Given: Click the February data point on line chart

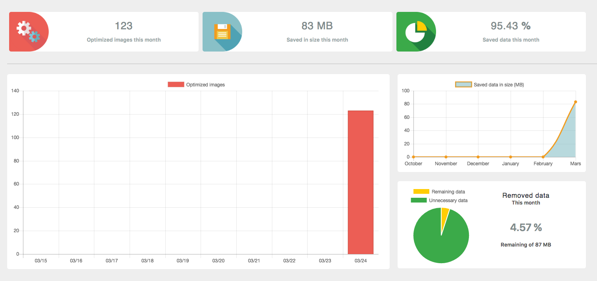Looking at the screenshot, I should (543, 157).
